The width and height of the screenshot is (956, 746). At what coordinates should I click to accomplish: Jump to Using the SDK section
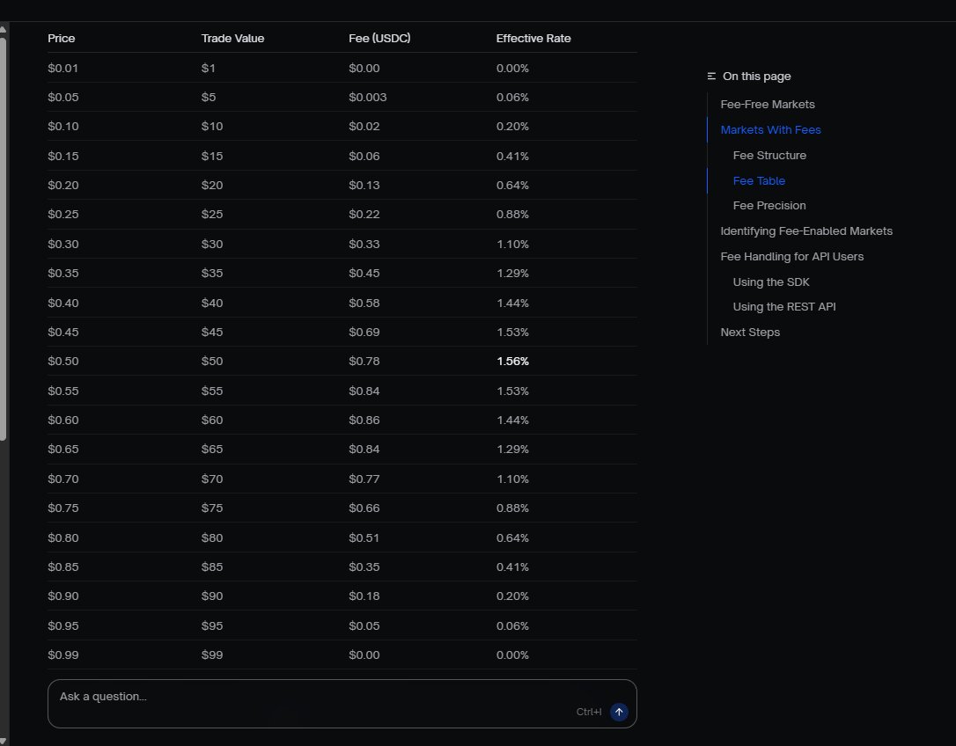click(x=771, y=282)
